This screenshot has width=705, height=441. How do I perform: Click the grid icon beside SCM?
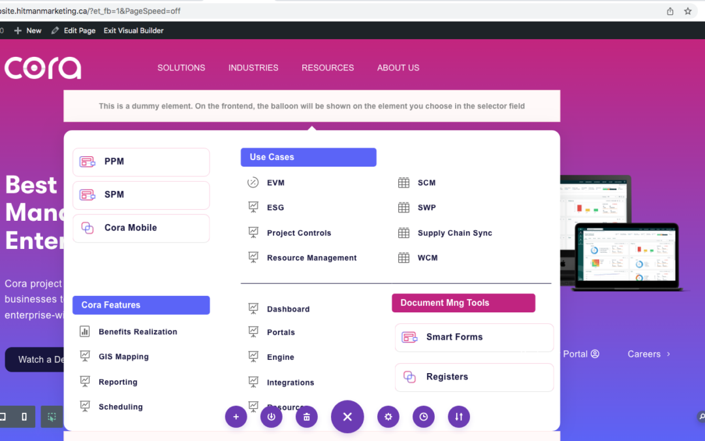[404, 183]
